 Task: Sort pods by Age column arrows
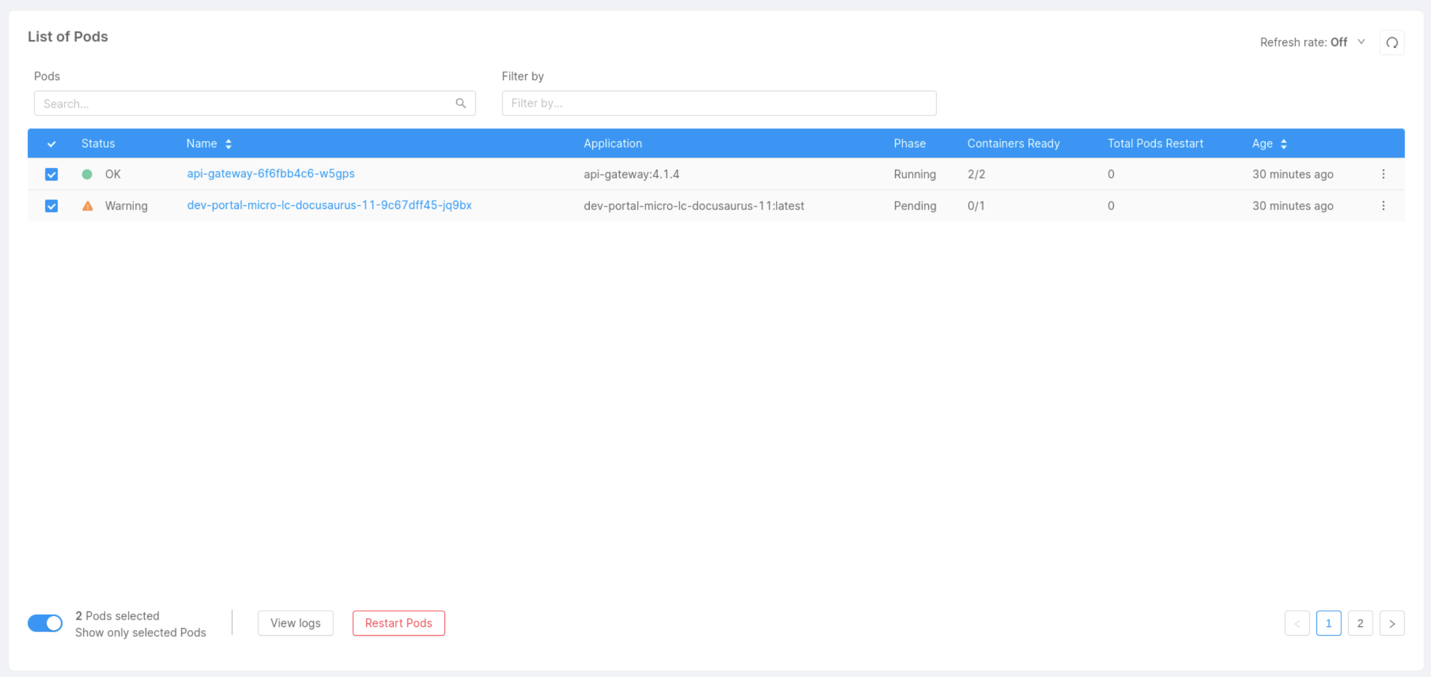tap(1284, 144)
